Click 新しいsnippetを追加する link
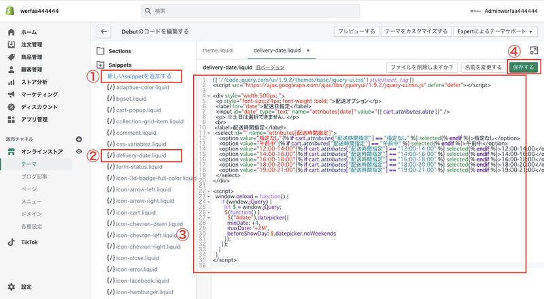 pyautogui.click(x=139, y=76)
